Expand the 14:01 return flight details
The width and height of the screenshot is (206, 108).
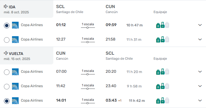click(200, 101)
